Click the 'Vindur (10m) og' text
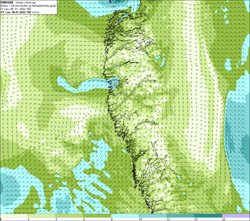This screenshot has width=250, height=221. click(x=25, y=3)
